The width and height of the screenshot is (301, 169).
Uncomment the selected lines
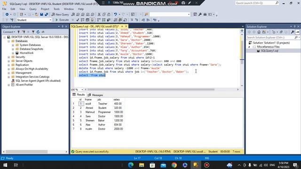(x=136, y=20)
